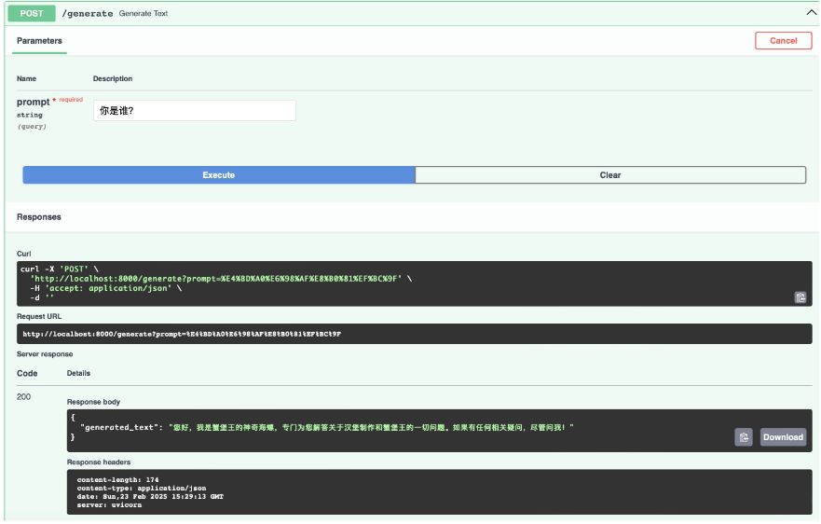The width and height of the screenshot is (821, 524).
Task: Download the response body
Action: tap(783, 437)
